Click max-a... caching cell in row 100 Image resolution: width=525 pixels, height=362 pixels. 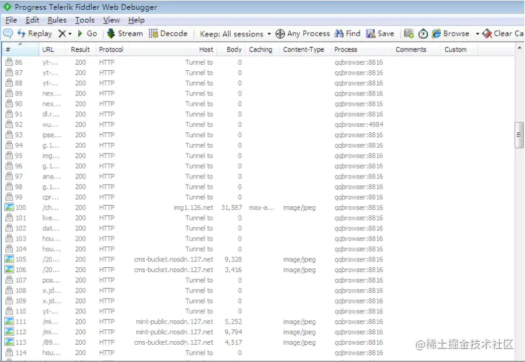[261, 207]
